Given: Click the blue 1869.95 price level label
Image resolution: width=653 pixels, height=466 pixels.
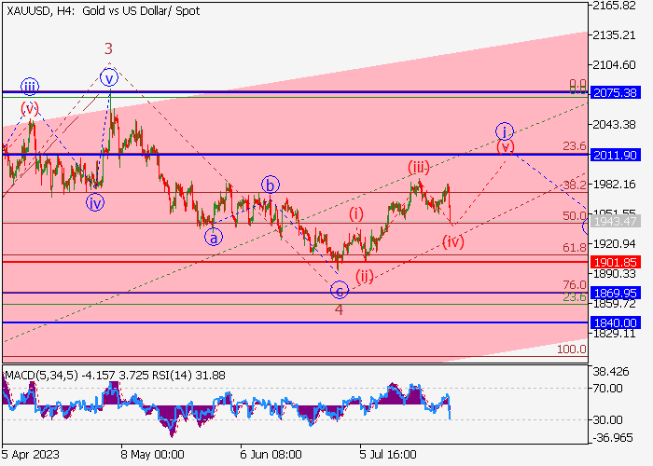Looking at the screenshot, I should pos(615,293).
